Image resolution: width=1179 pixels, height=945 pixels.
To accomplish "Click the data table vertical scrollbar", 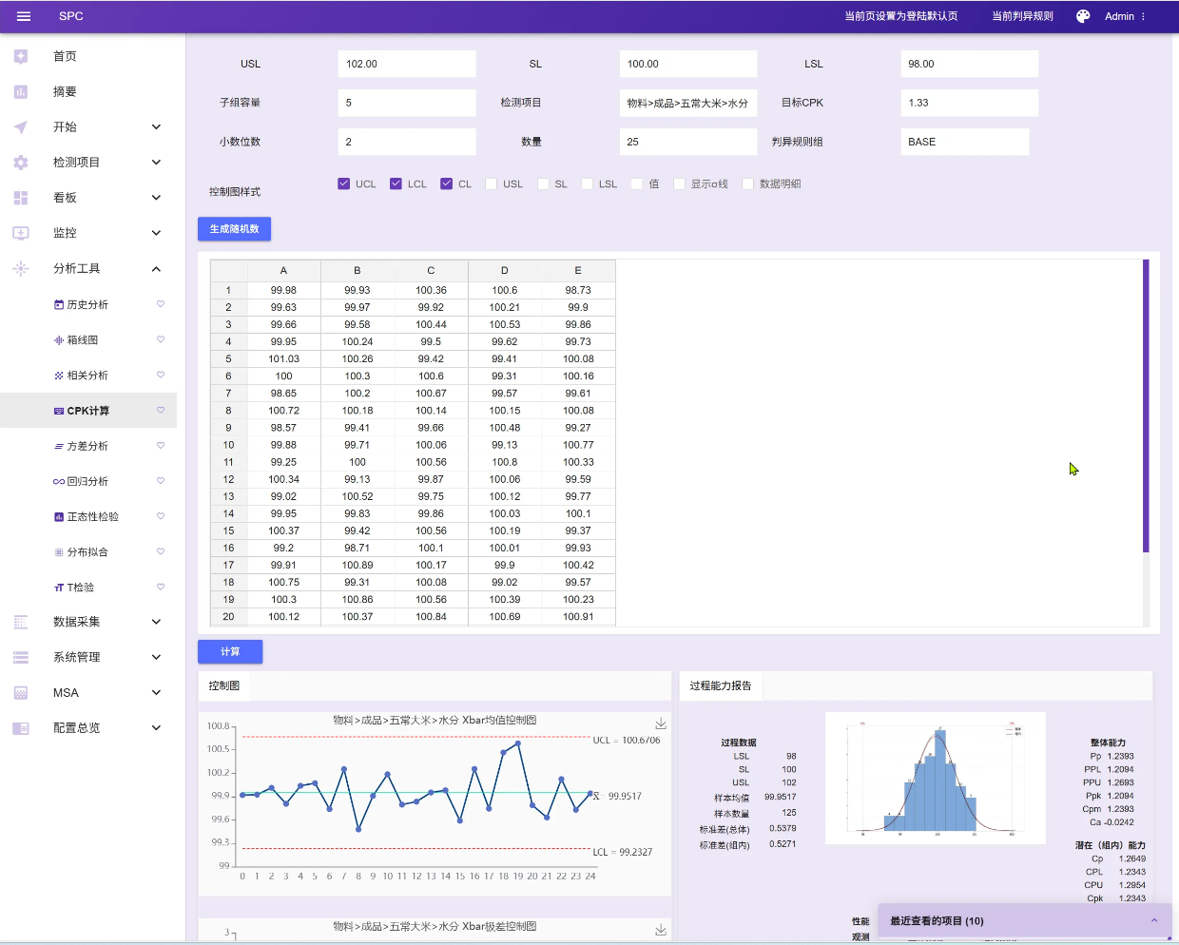I will 1146,407.
